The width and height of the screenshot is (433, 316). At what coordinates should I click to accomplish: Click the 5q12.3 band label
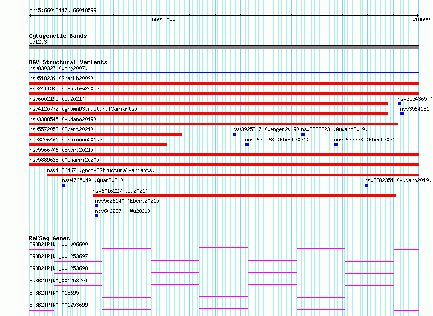pos(38,42)
